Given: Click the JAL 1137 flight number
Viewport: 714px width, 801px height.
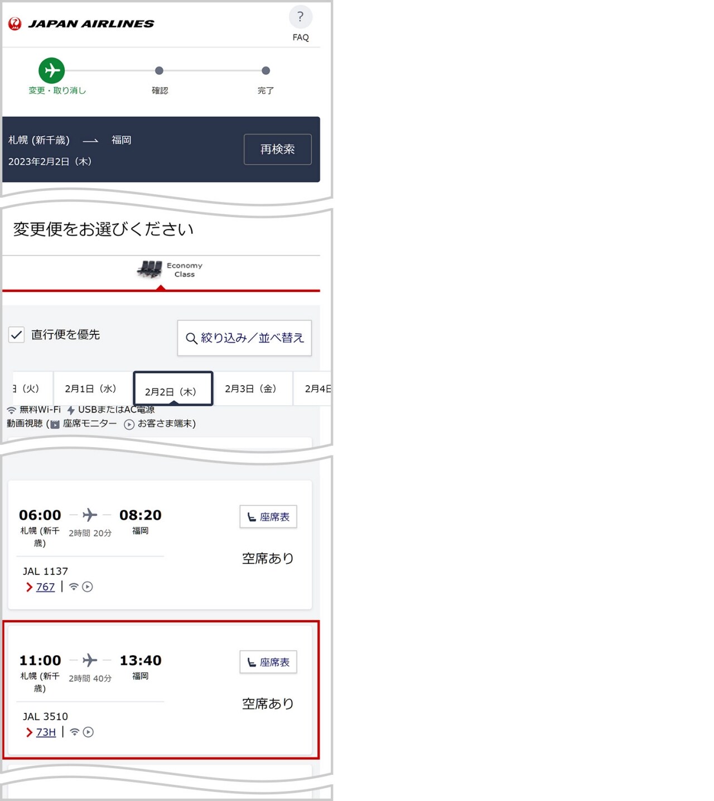Looking at the screenshot, I should [x=45, y=571].
